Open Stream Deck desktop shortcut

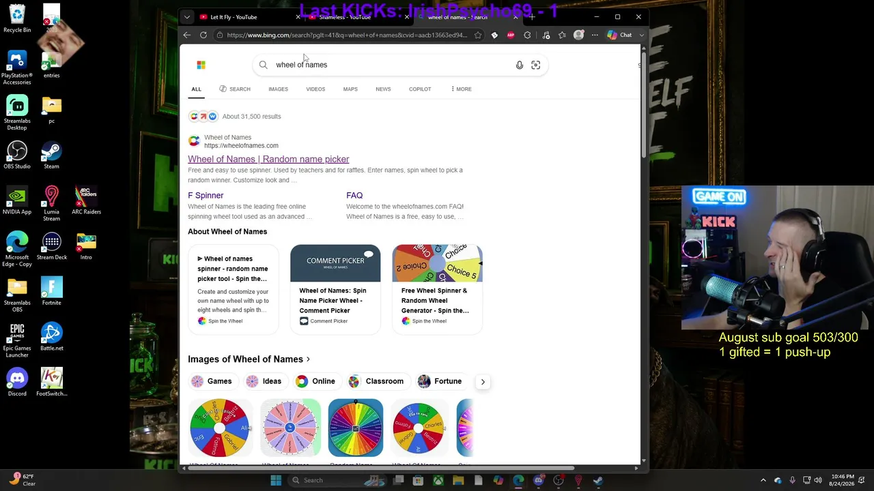[51, 246]
